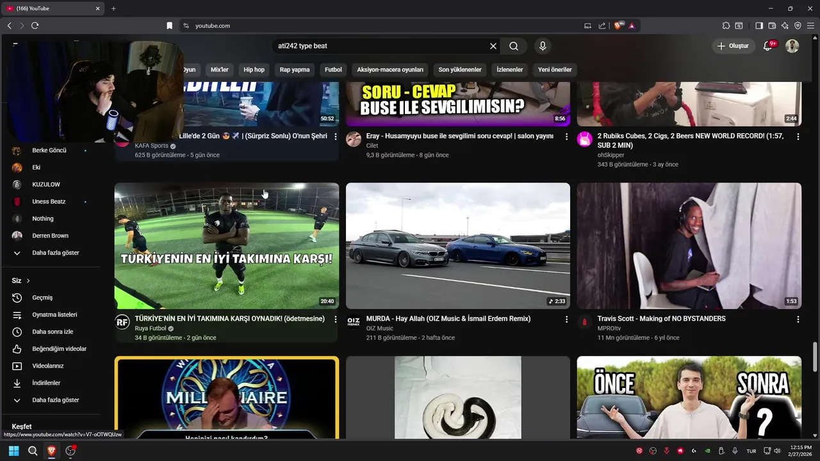Viewport: 820px width, 461px height.
Task: Play the football pitch video thumbnail
Action: click(227, 246)
